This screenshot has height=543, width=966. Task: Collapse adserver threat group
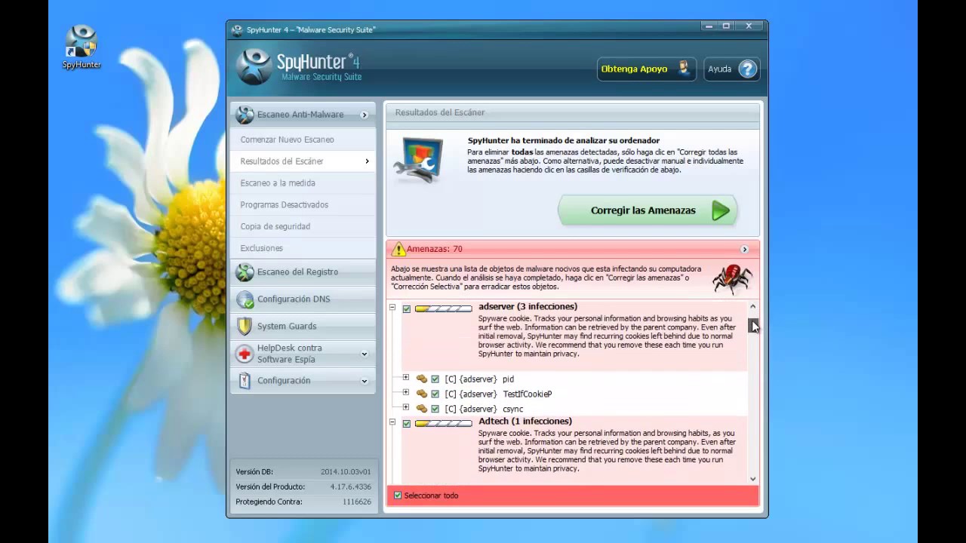tap(392, 308)
